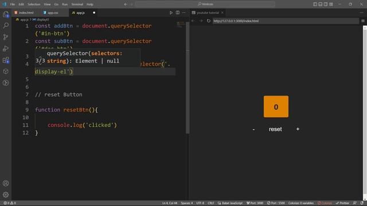Click the Prettier status bar item
Image resolution: width=367 pixels, height=206 pixels.
[342, 203]
